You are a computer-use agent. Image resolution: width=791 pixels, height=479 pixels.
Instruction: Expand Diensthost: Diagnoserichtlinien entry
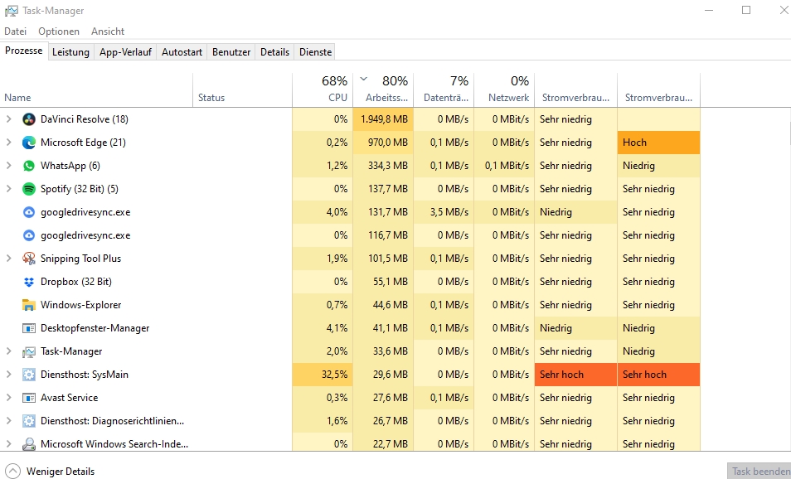pos(8,420)
